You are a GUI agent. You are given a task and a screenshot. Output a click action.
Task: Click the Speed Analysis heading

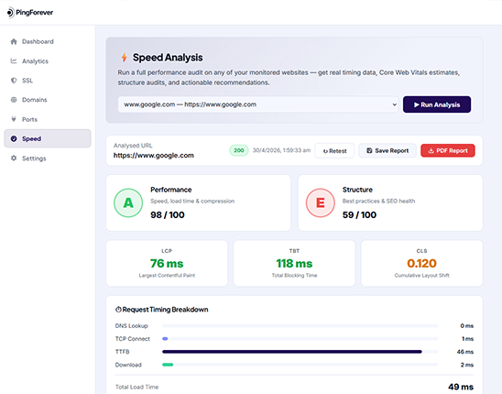[x=168, y=58]
